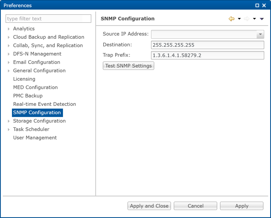Open the PMC Backup page

tap(28, 96)
